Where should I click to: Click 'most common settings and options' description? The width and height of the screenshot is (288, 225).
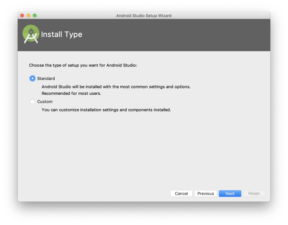[x=116, y=87]
